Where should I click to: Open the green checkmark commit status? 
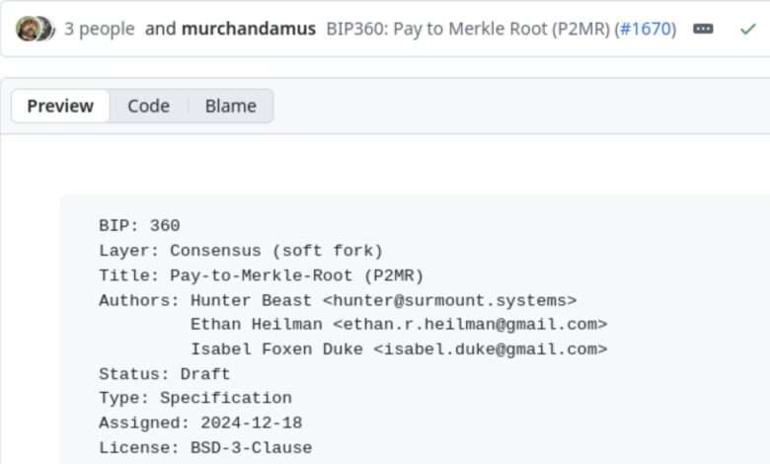(x=748, y=29)
